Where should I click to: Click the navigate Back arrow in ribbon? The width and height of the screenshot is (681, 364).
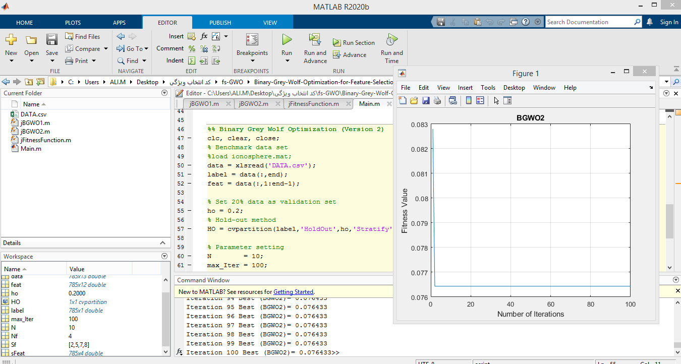coord(121,36)
